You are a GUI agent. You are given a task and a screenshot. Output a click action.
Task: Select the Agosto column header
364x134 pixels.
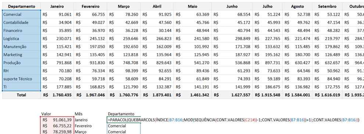click(x=297, y=7)
